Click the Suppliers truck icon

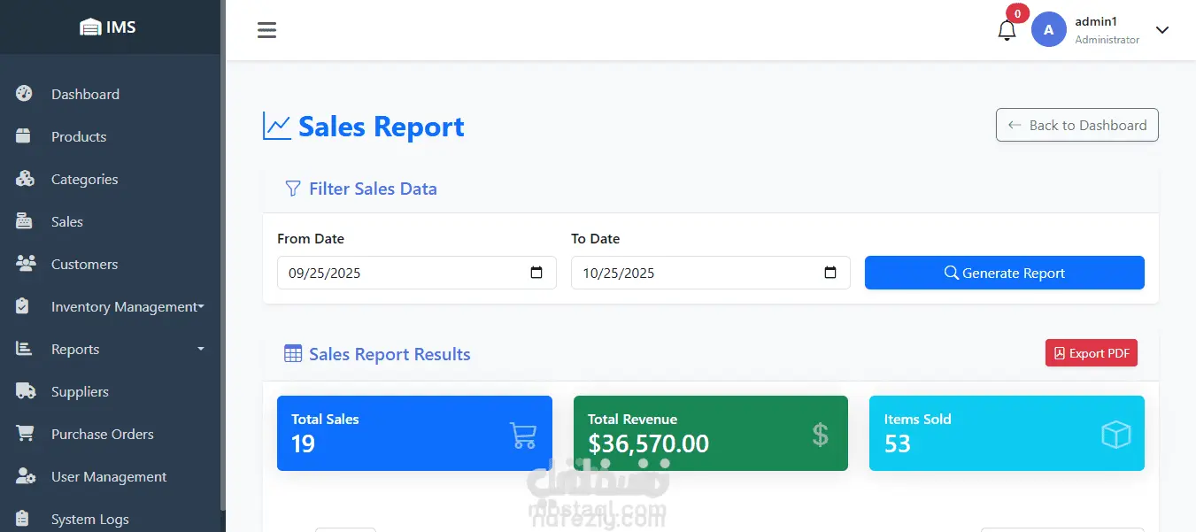click(25, 391)
